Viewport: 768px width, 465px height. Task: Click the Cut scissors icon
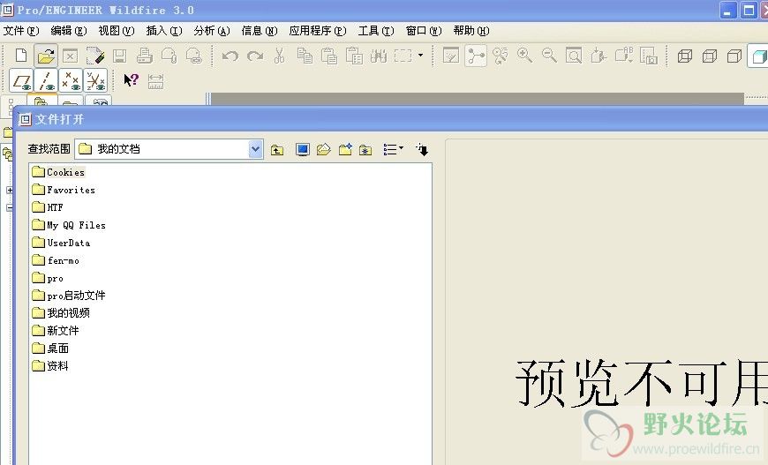click(279, 56)
